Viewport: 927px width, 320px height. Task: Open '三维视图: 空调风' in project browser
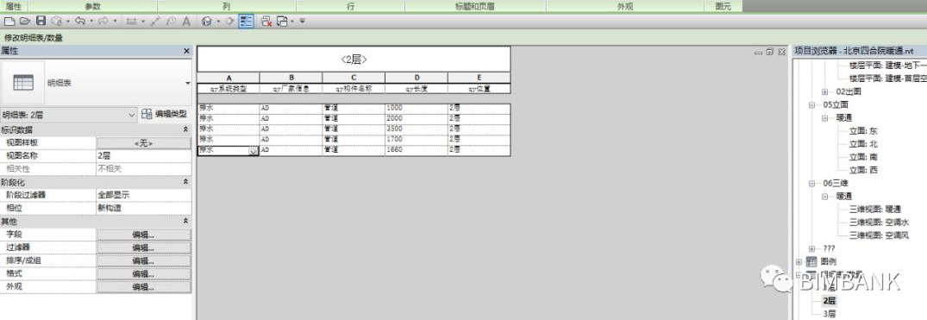click(x=879, y=235)
